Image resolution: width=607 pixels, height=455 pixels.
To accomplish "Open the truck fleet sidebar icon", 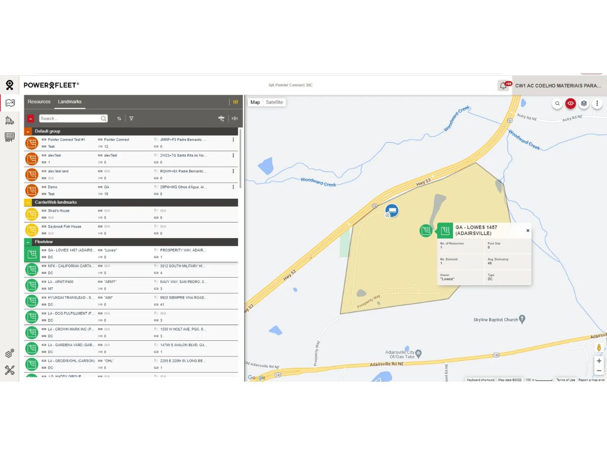I will [10, 120].
